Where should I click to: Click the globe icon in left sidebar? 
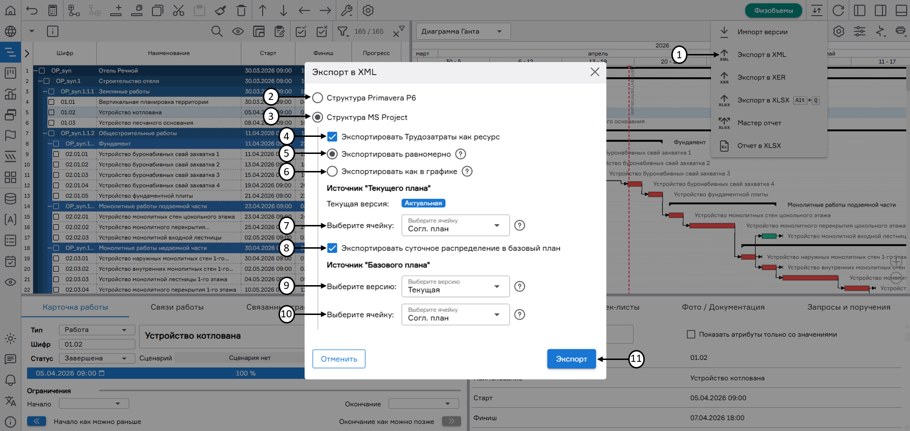click(10, 31)
